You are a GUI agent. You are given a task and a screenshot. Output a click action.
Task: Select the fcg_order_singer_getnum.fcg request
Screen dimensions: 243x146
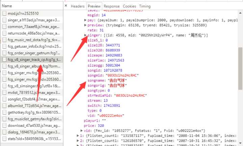32,53
